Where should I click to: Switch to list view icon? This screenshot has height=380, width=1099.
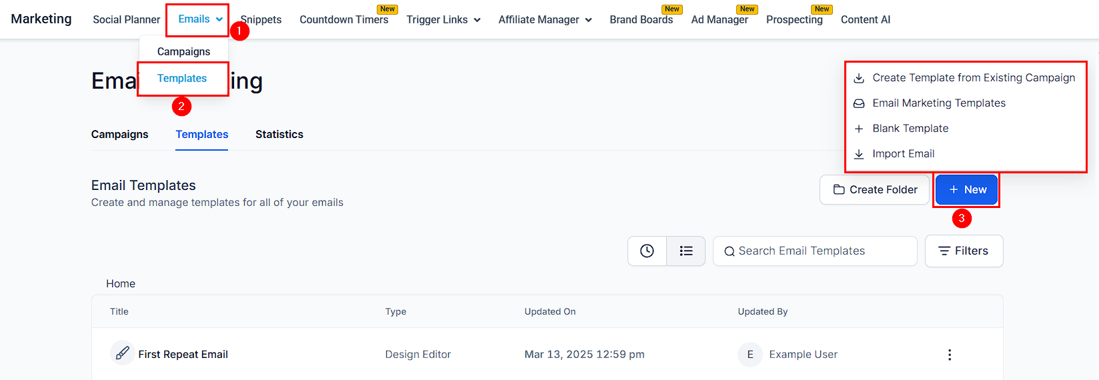pyautogui.click(x=686, y=251)
